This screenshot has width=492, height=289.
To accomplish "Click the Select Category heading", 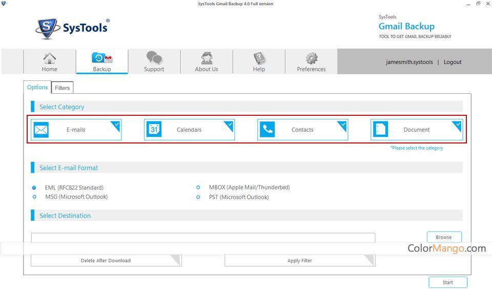I will 62,107.
